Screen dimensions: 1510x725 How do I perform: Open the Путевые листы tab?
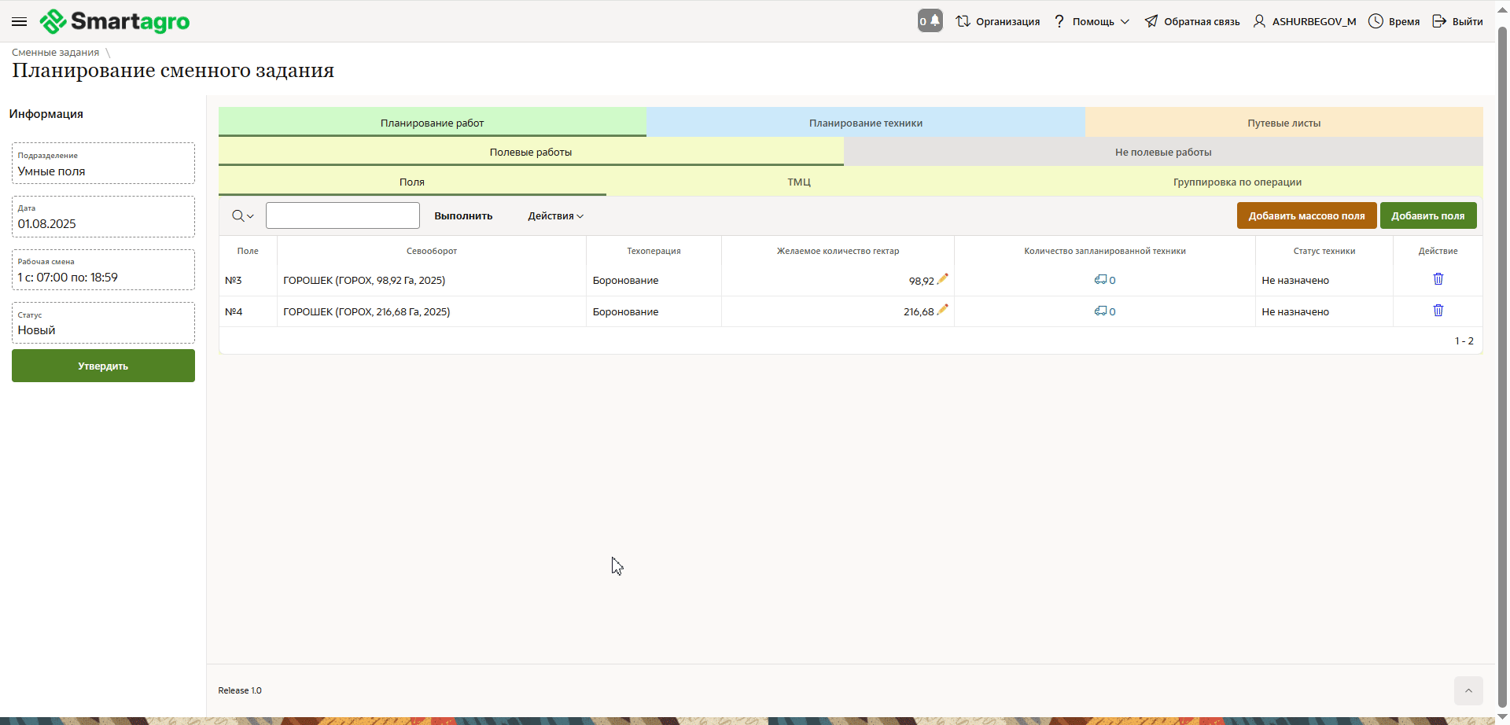[1283, 123]
